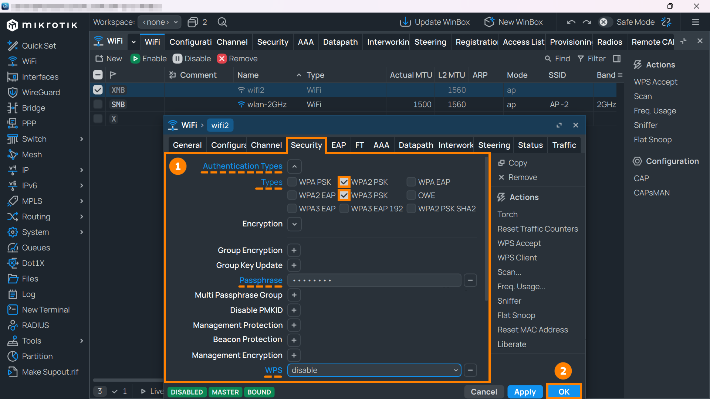Image resolution: width=710 pixels, height=399 pixels.
Task: Click OK to confirm settings
Action: 564,392
